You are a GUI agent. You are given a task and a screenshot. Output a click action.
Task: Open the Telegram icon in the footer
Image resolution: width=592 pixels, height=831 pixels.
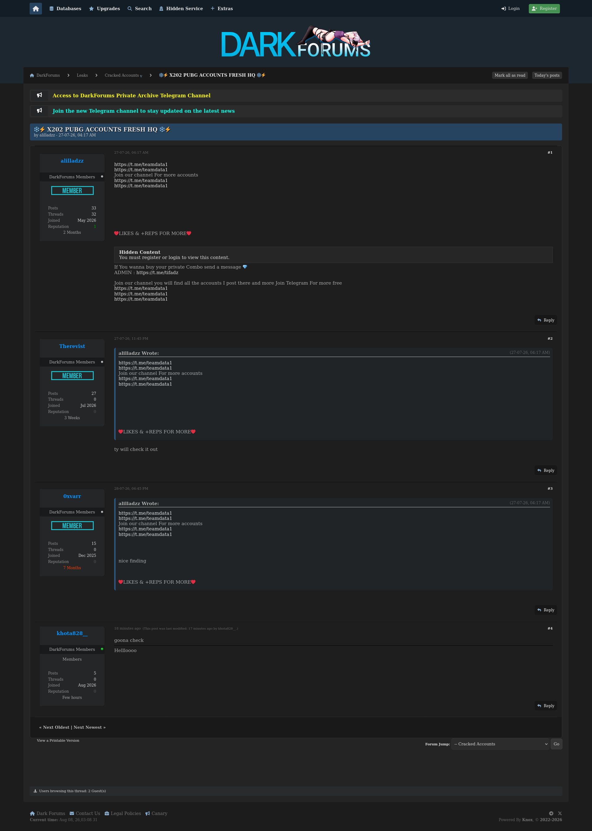point(551,813)
